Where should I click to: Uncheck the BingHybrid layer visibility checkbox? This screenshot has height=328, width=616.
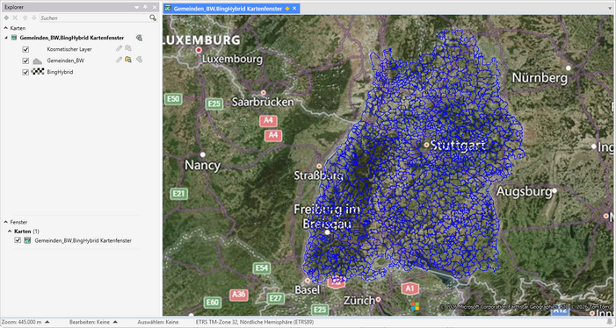(25, 72)
